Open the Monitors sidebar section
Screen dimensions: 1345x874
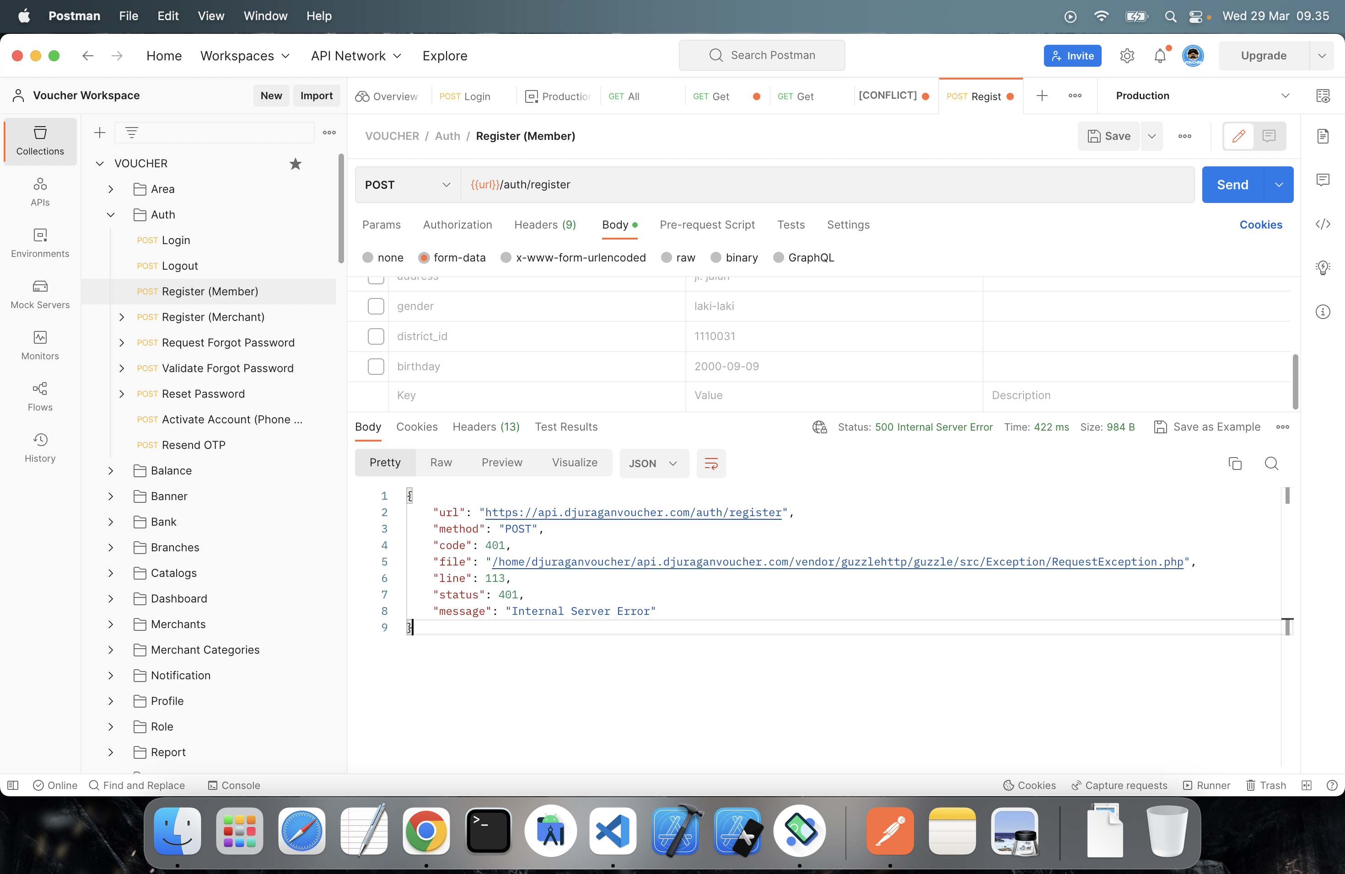[39, 345]
